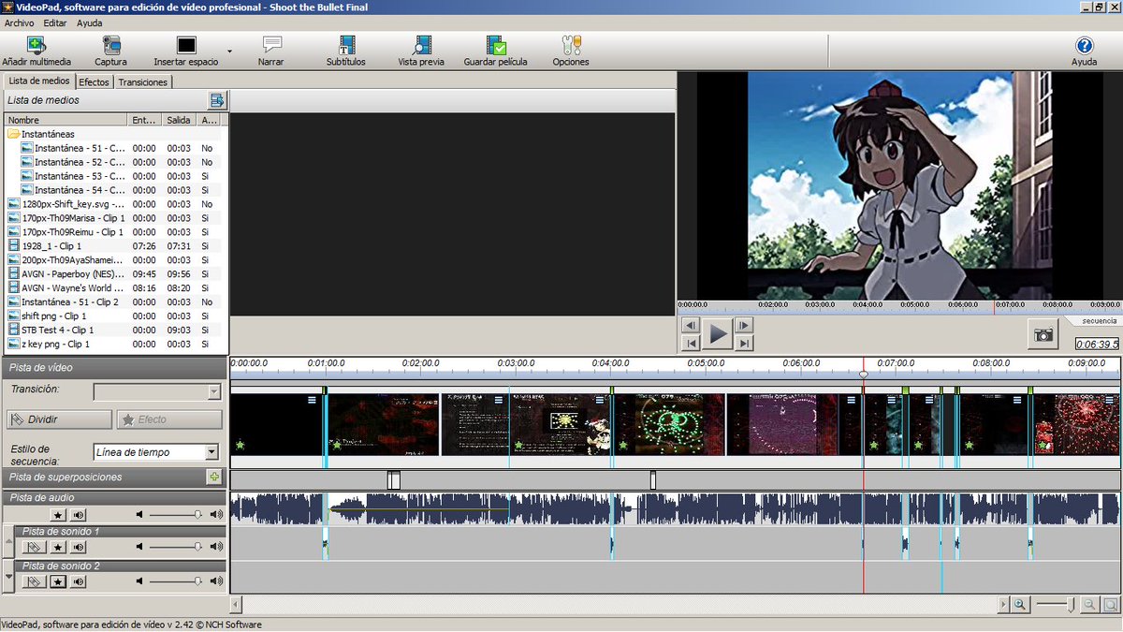Play the sequence preview
The width and height of the screenshot is (1123, 632).
[718, 333]
